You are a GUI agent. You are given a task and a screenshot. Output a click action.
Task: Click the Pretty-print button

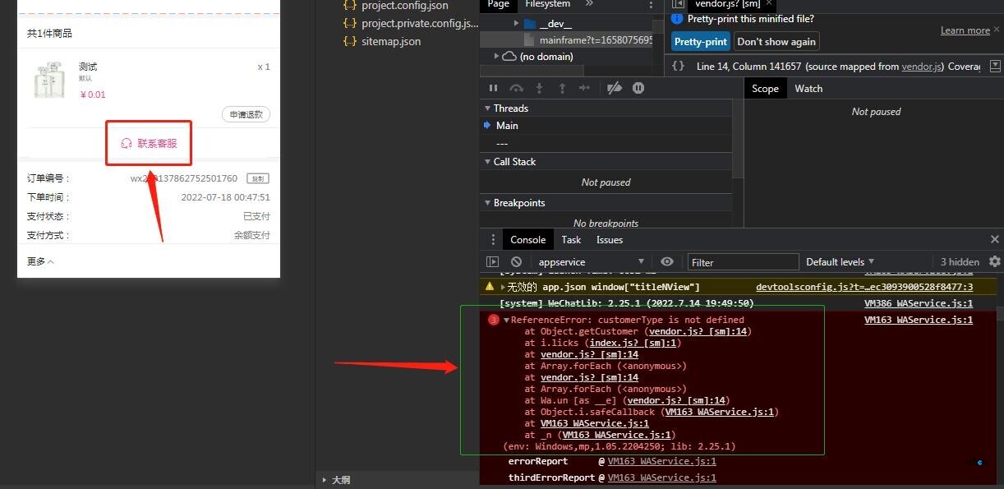pos(701,41)
